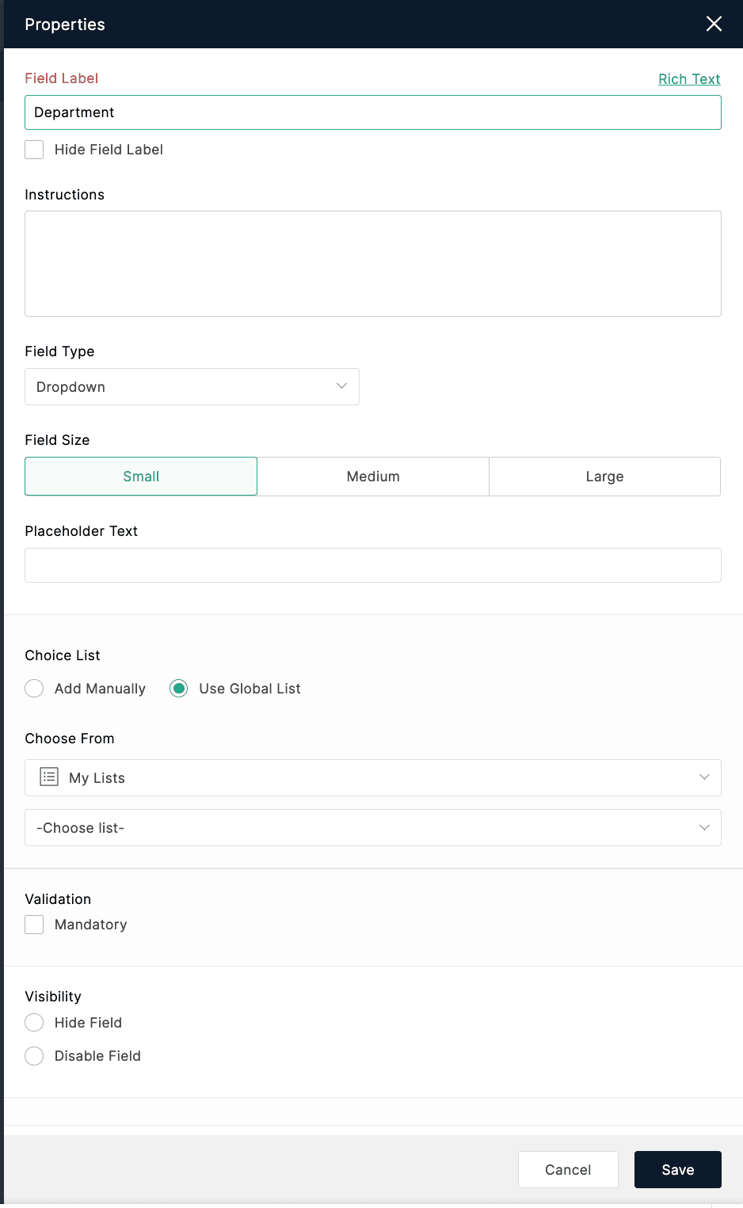
Task: Set field size to Large
Action: (604, 477)
